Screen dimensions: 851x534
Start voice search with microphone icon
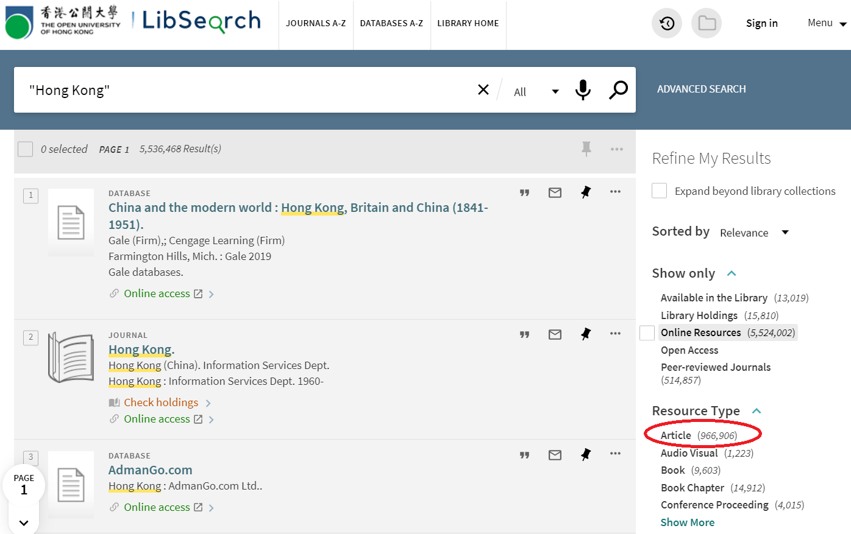pyautogui.click(x=583, y=90)
